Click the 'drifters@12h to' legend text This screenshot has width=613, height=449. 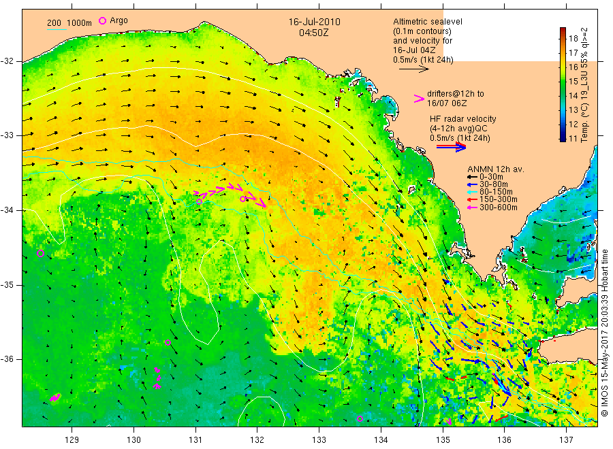456,94
